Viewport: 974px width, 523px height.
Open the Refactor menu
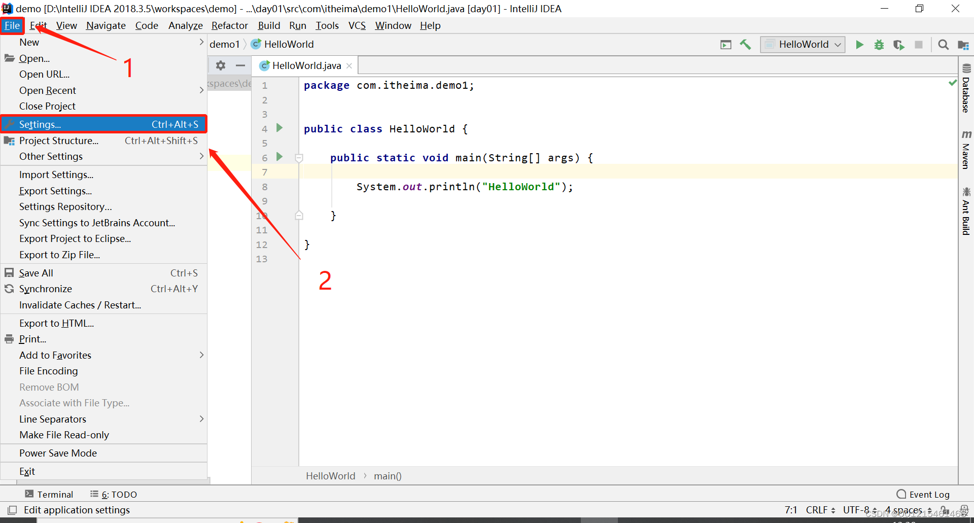coord(230,25)
